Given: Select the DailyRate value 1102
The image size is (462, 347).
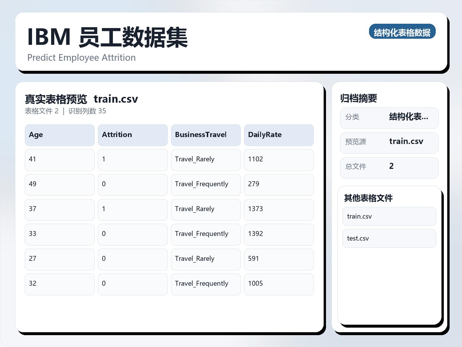Looking at the screenshot, I should click(279, 160).
